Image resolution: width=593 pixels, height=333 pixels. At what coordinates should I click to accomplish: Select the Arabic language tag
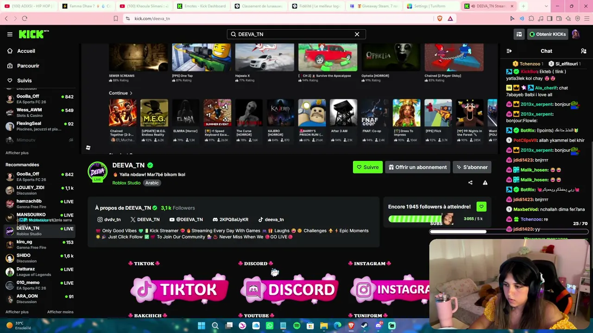pyautogui.click(x=152, y=183)
